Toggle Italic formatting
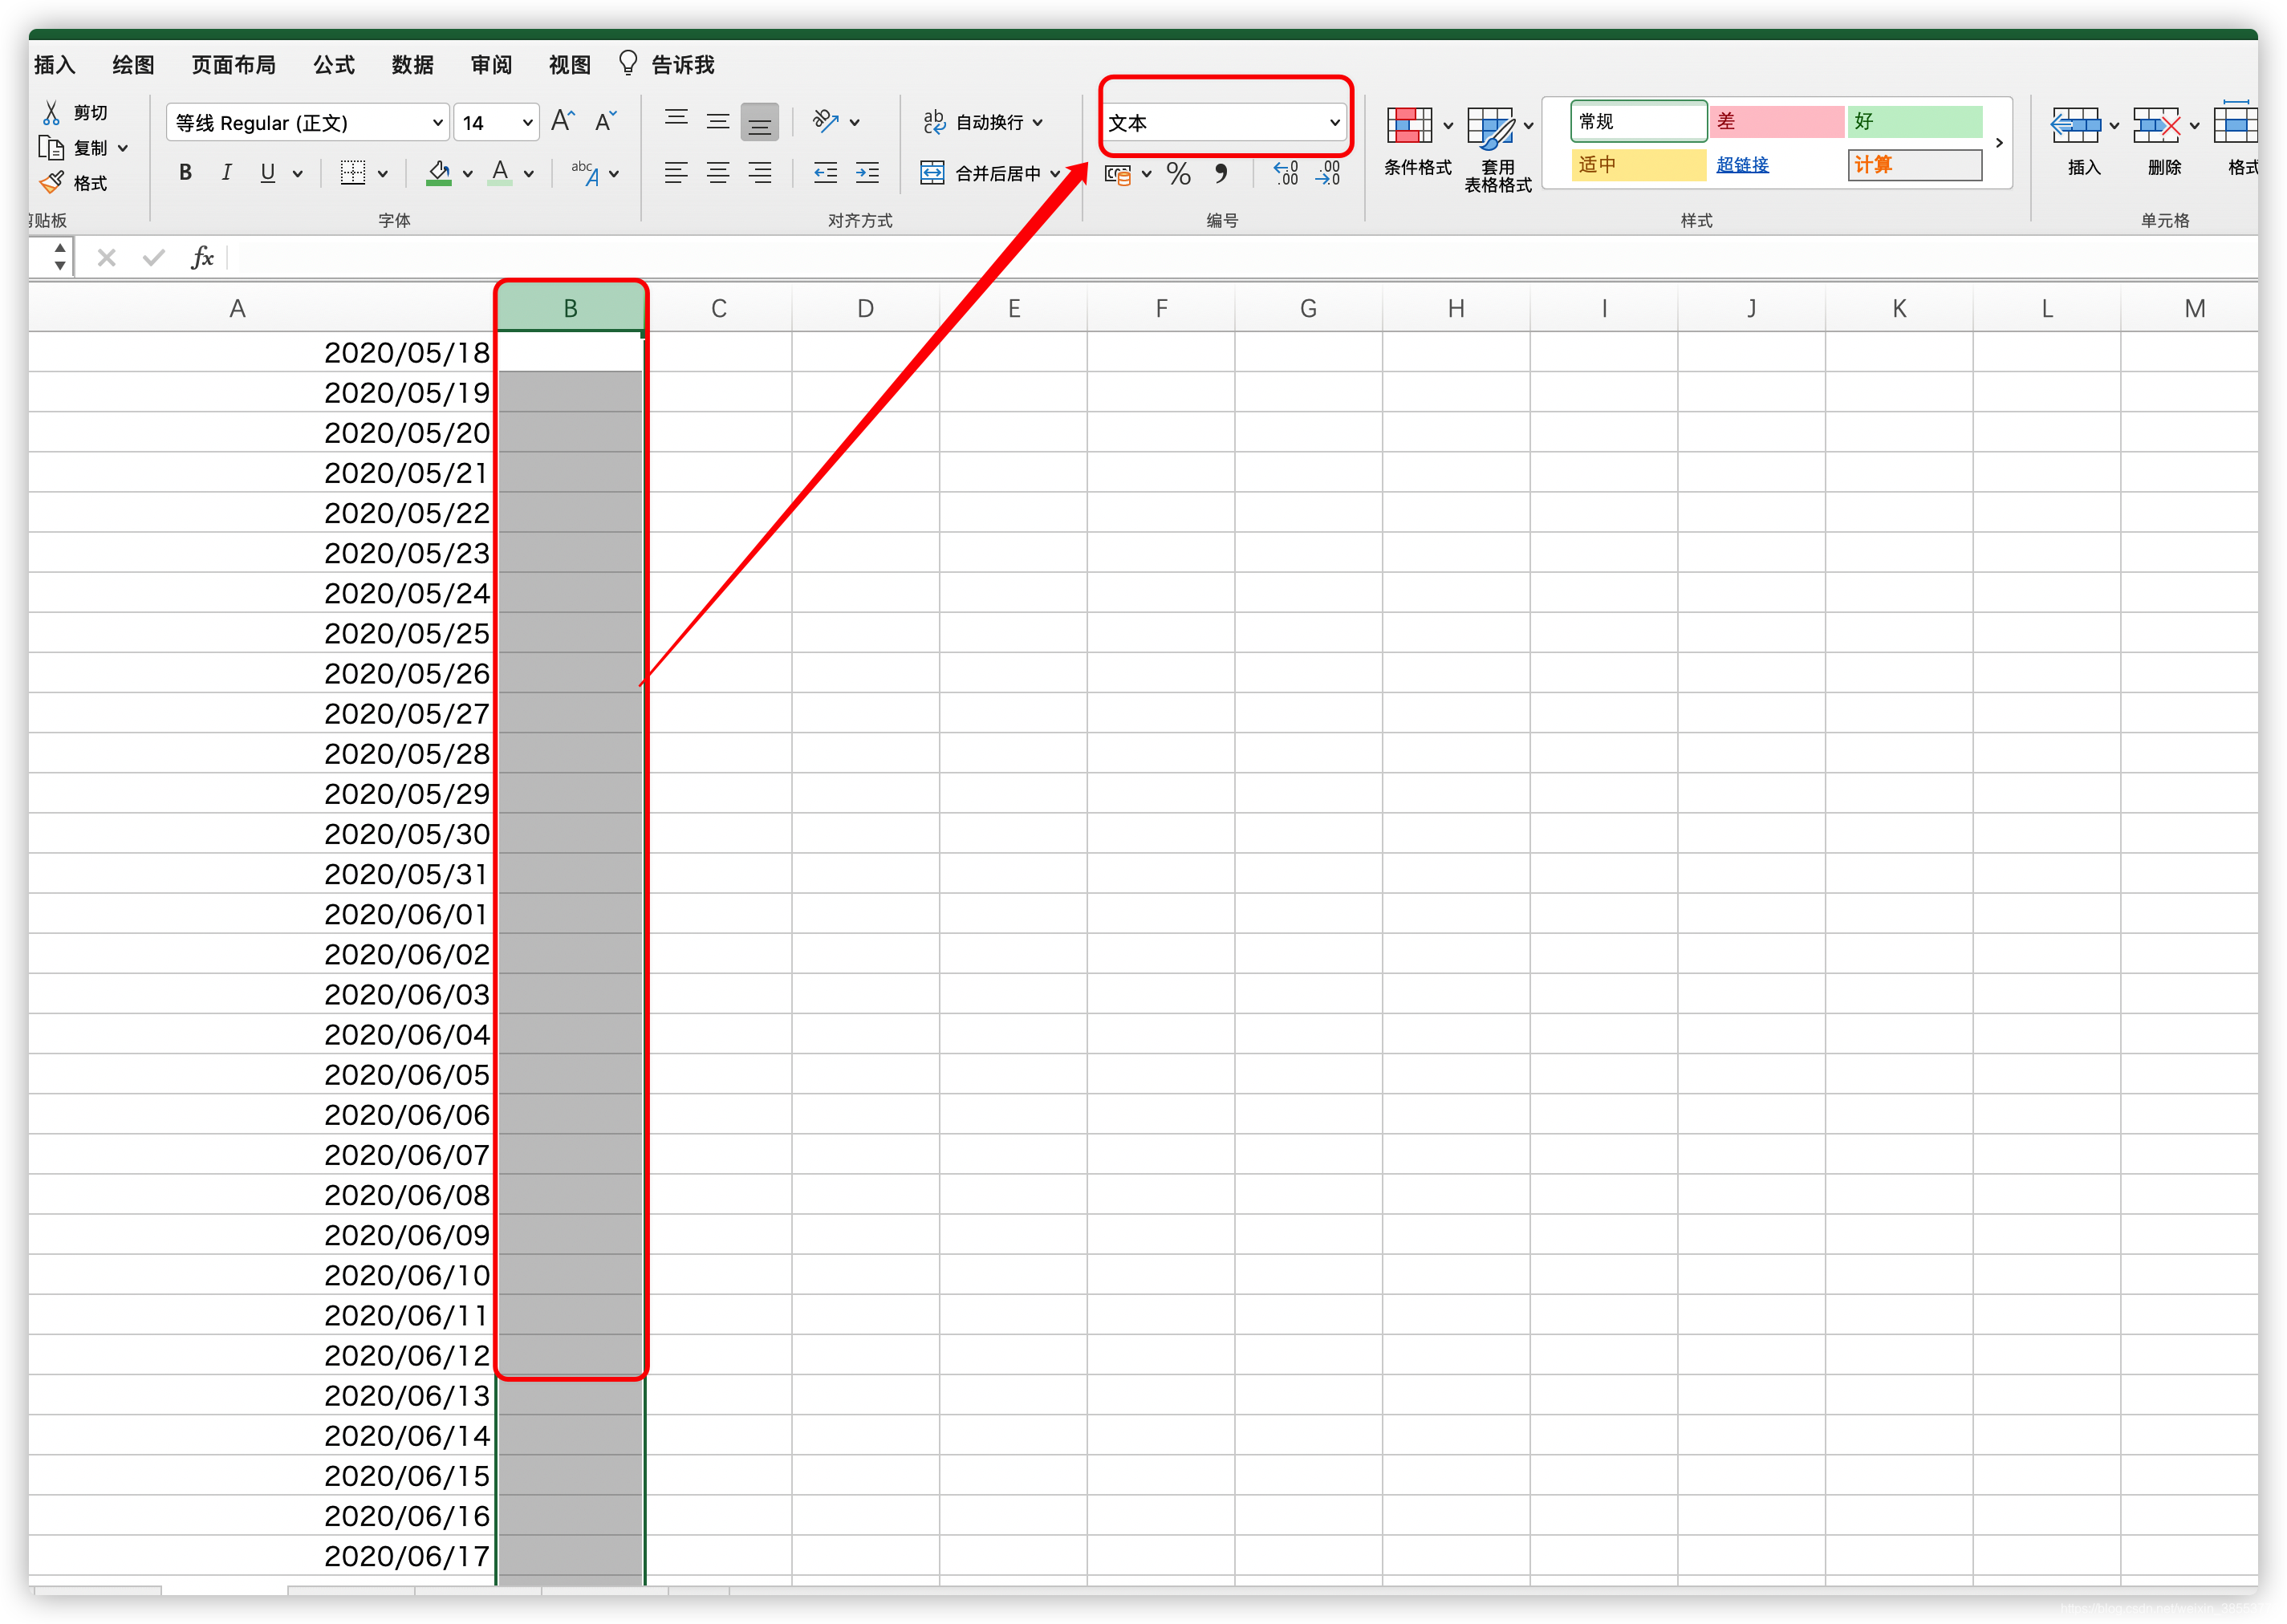 [x=227, y=173]
